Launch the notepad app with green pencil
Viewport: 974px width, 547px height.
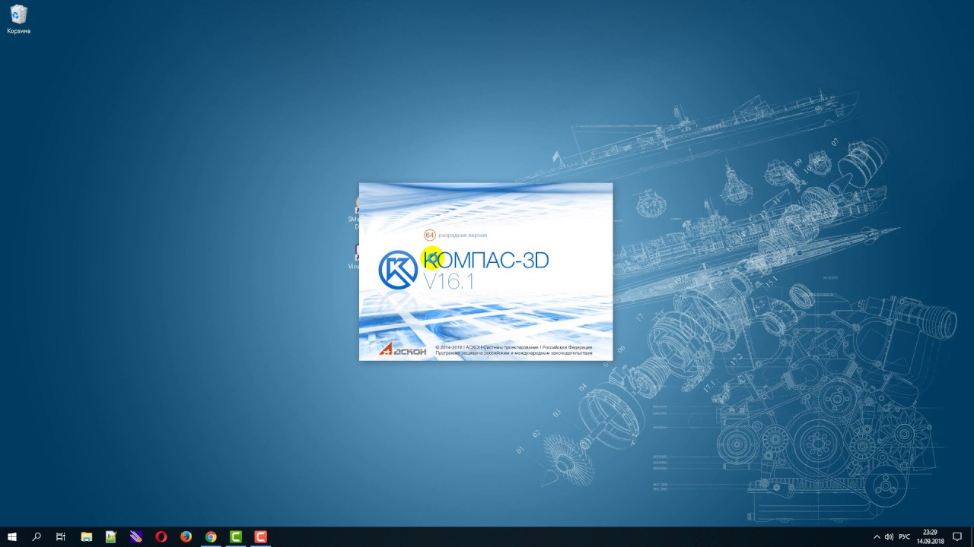pos(111,536)
